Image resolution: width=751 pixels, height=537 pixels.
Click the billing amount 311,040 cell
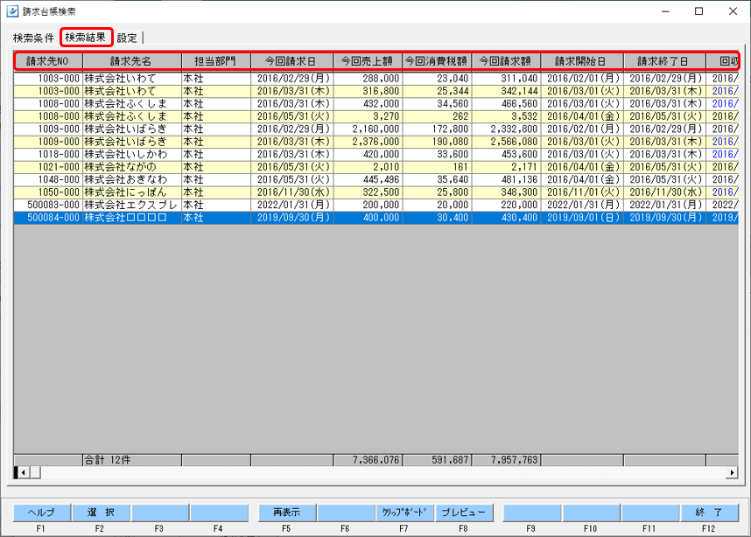(x=506, y=78)
